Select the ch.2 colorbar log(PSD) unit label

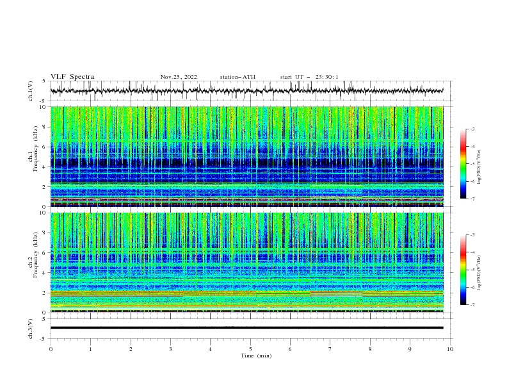[x=479, y=272]
